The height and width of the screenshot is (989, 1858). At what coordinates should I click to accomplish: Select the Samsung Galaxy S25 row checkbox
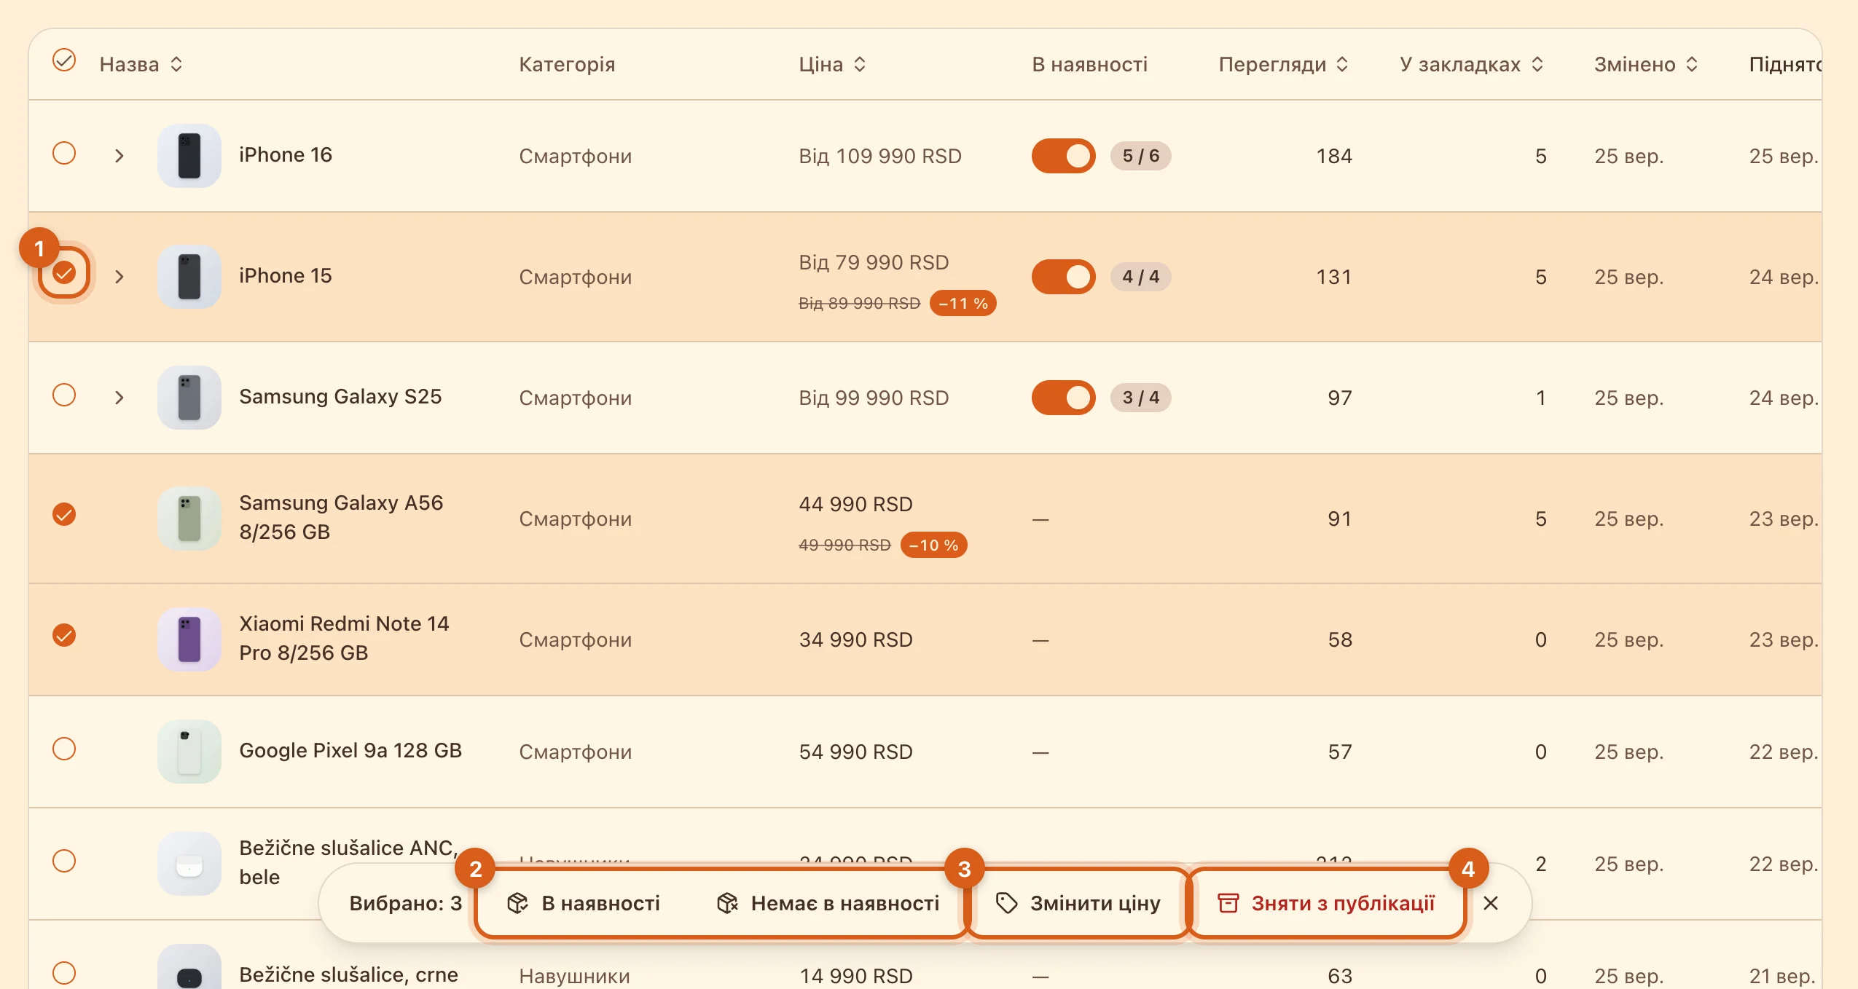(x=64, y=395)
